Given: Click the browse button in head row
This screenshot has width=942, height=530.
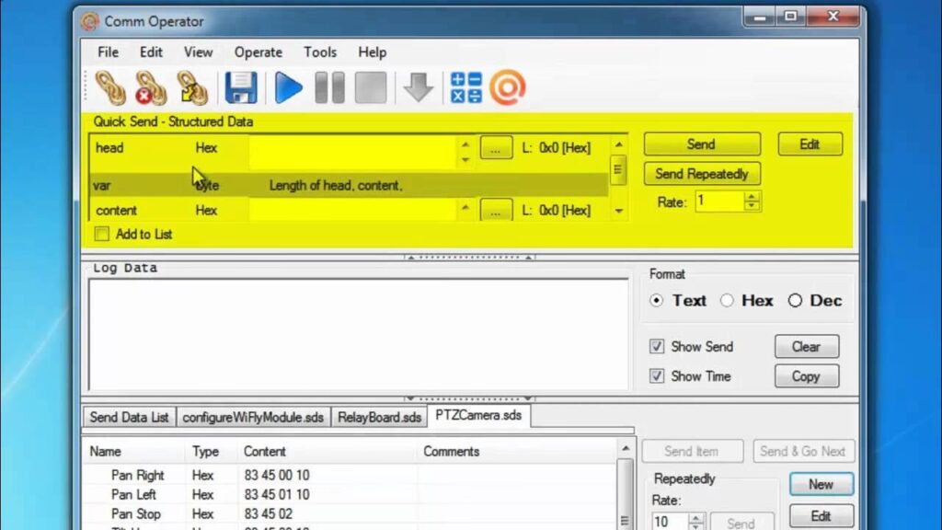Looking at the screenshot, I should pyautogui.click(x=496, y=148).
